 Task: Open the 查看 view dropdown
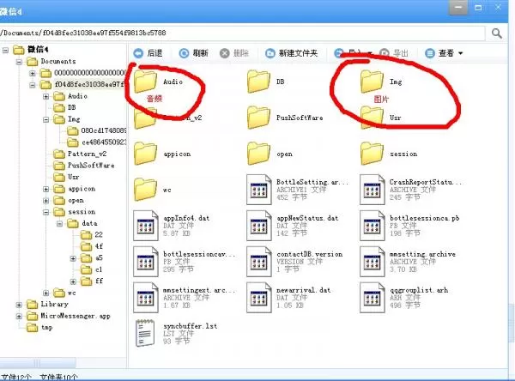[444, 53]
